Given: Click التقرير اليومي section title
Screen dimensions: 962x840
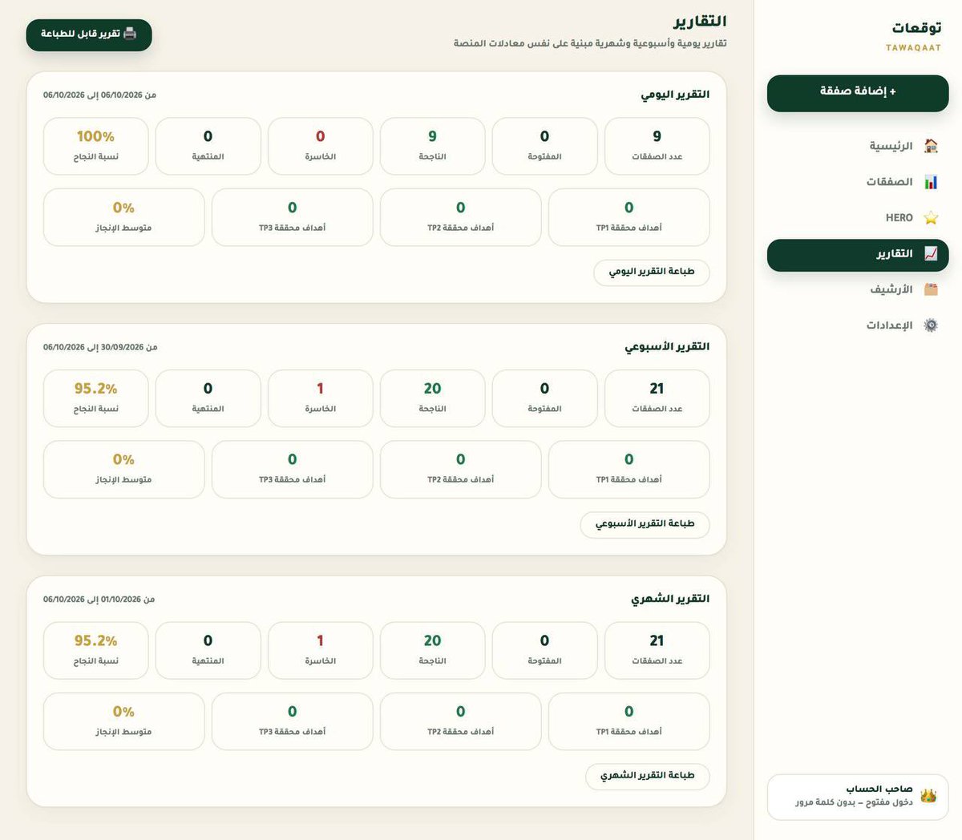Looking at the screenshot, I should pos(675,95).
